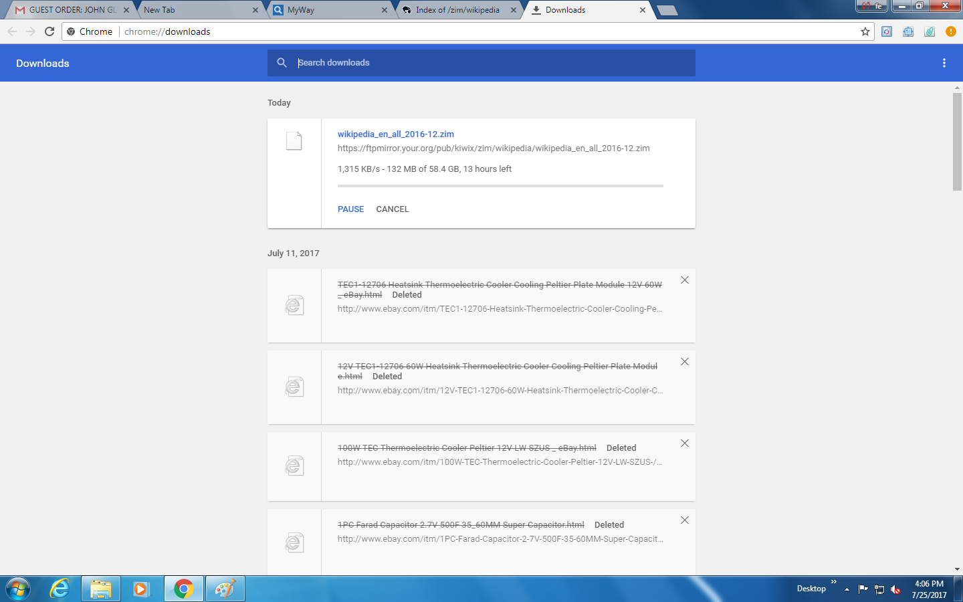The image size is (963, 602).
Task: Click the IE file icon of 1PC Farad Capacitor entry
Action: 294,542
